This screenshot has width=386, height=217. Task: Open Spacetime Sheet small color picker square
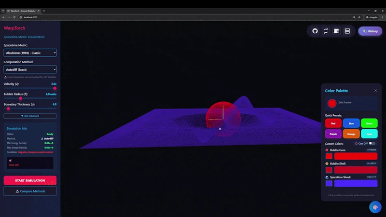[329, 183]
